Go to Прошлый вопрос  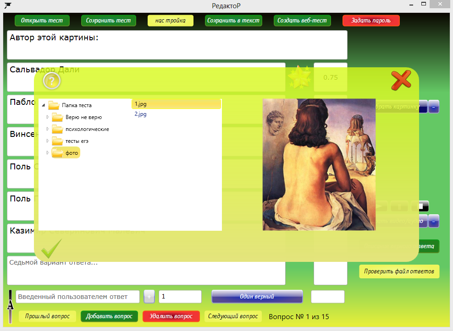coord(47,316)
